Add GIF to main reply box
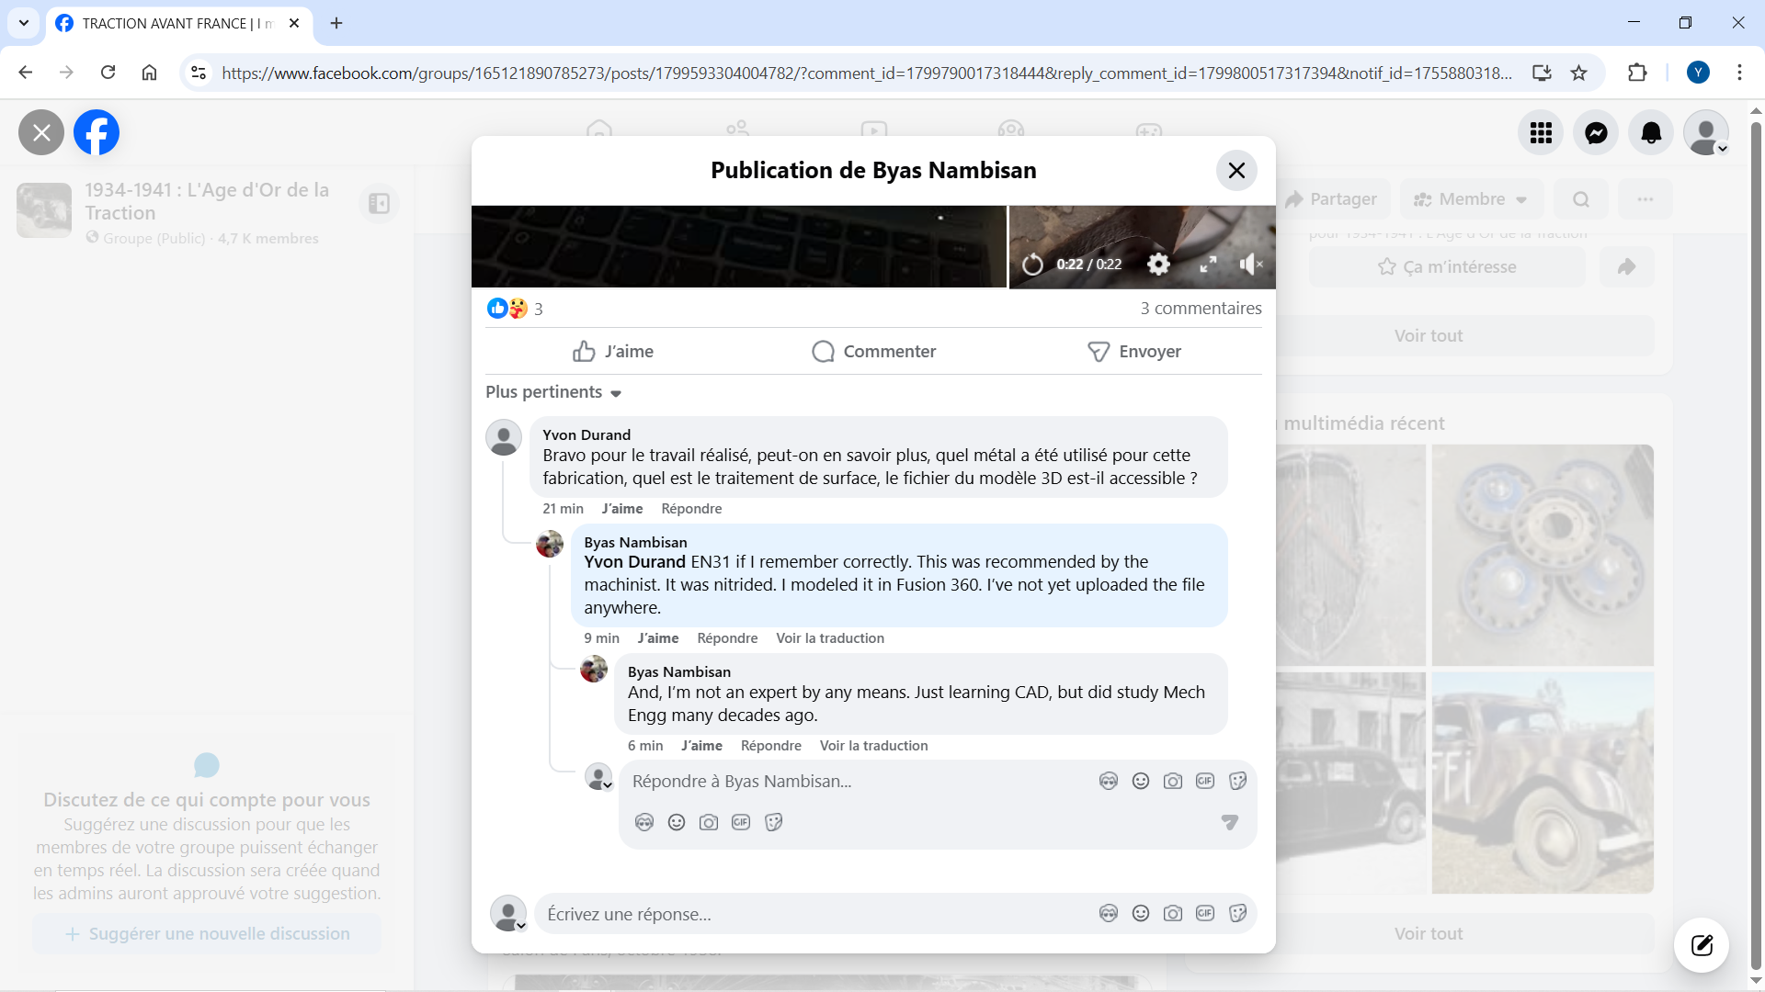Viewport: 1765px width, 992px height. [x=1204, y=913]
